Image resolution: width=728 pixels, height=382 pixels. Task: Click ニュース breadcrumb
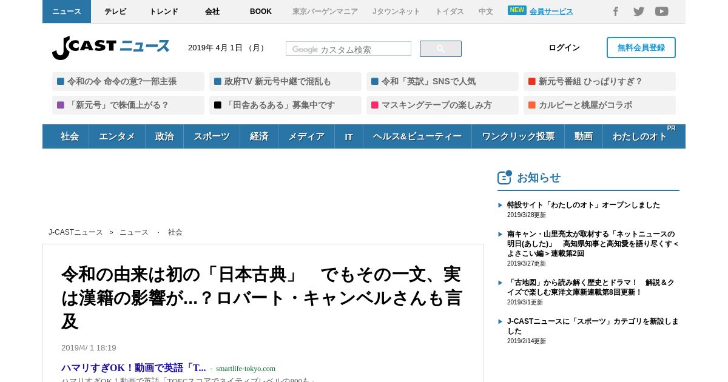point(134,232)
